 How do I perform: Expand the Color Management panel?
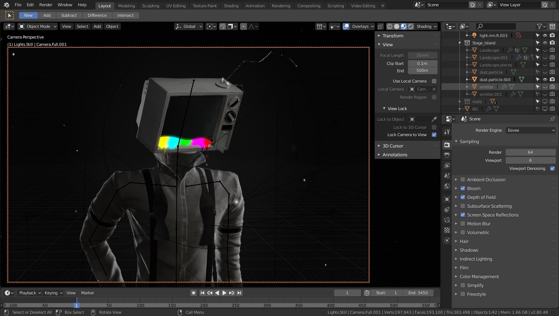click(479, 276)
